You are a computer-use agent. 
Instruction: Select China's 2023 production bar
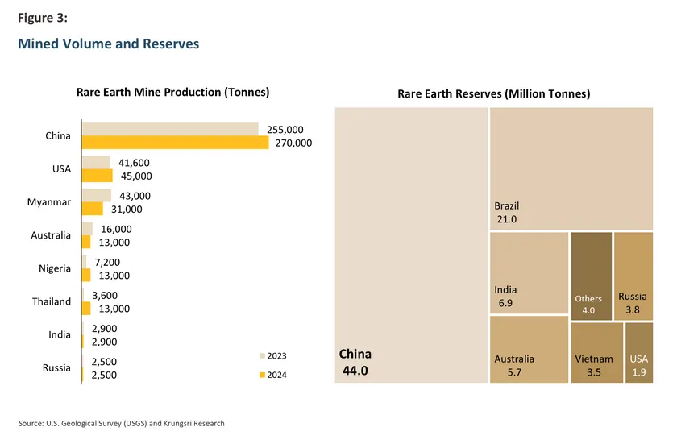point(169,129)
